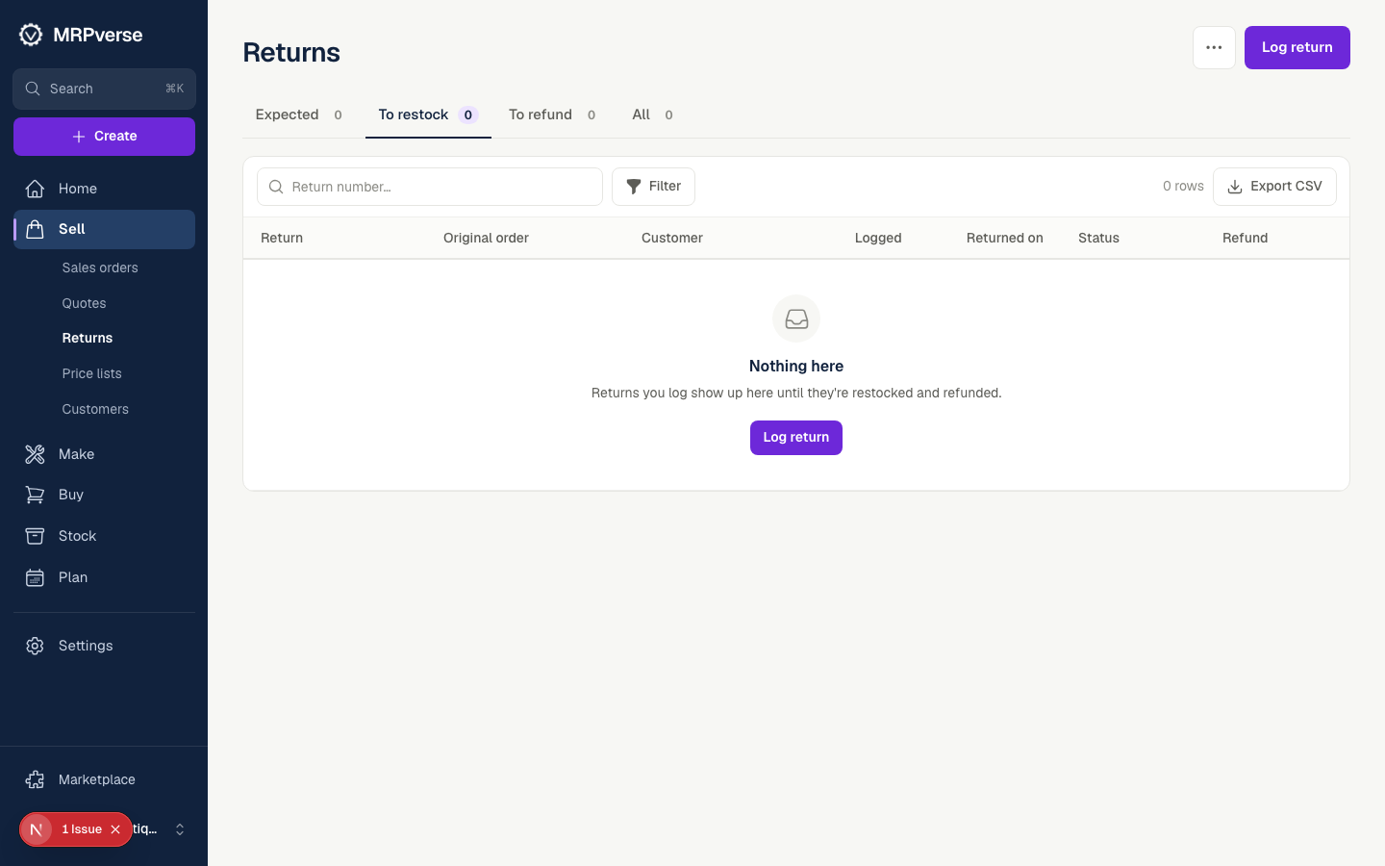Go to Returns in the Sell submenu
This screenshot has height=866, width=1385.
pos(88,338)
